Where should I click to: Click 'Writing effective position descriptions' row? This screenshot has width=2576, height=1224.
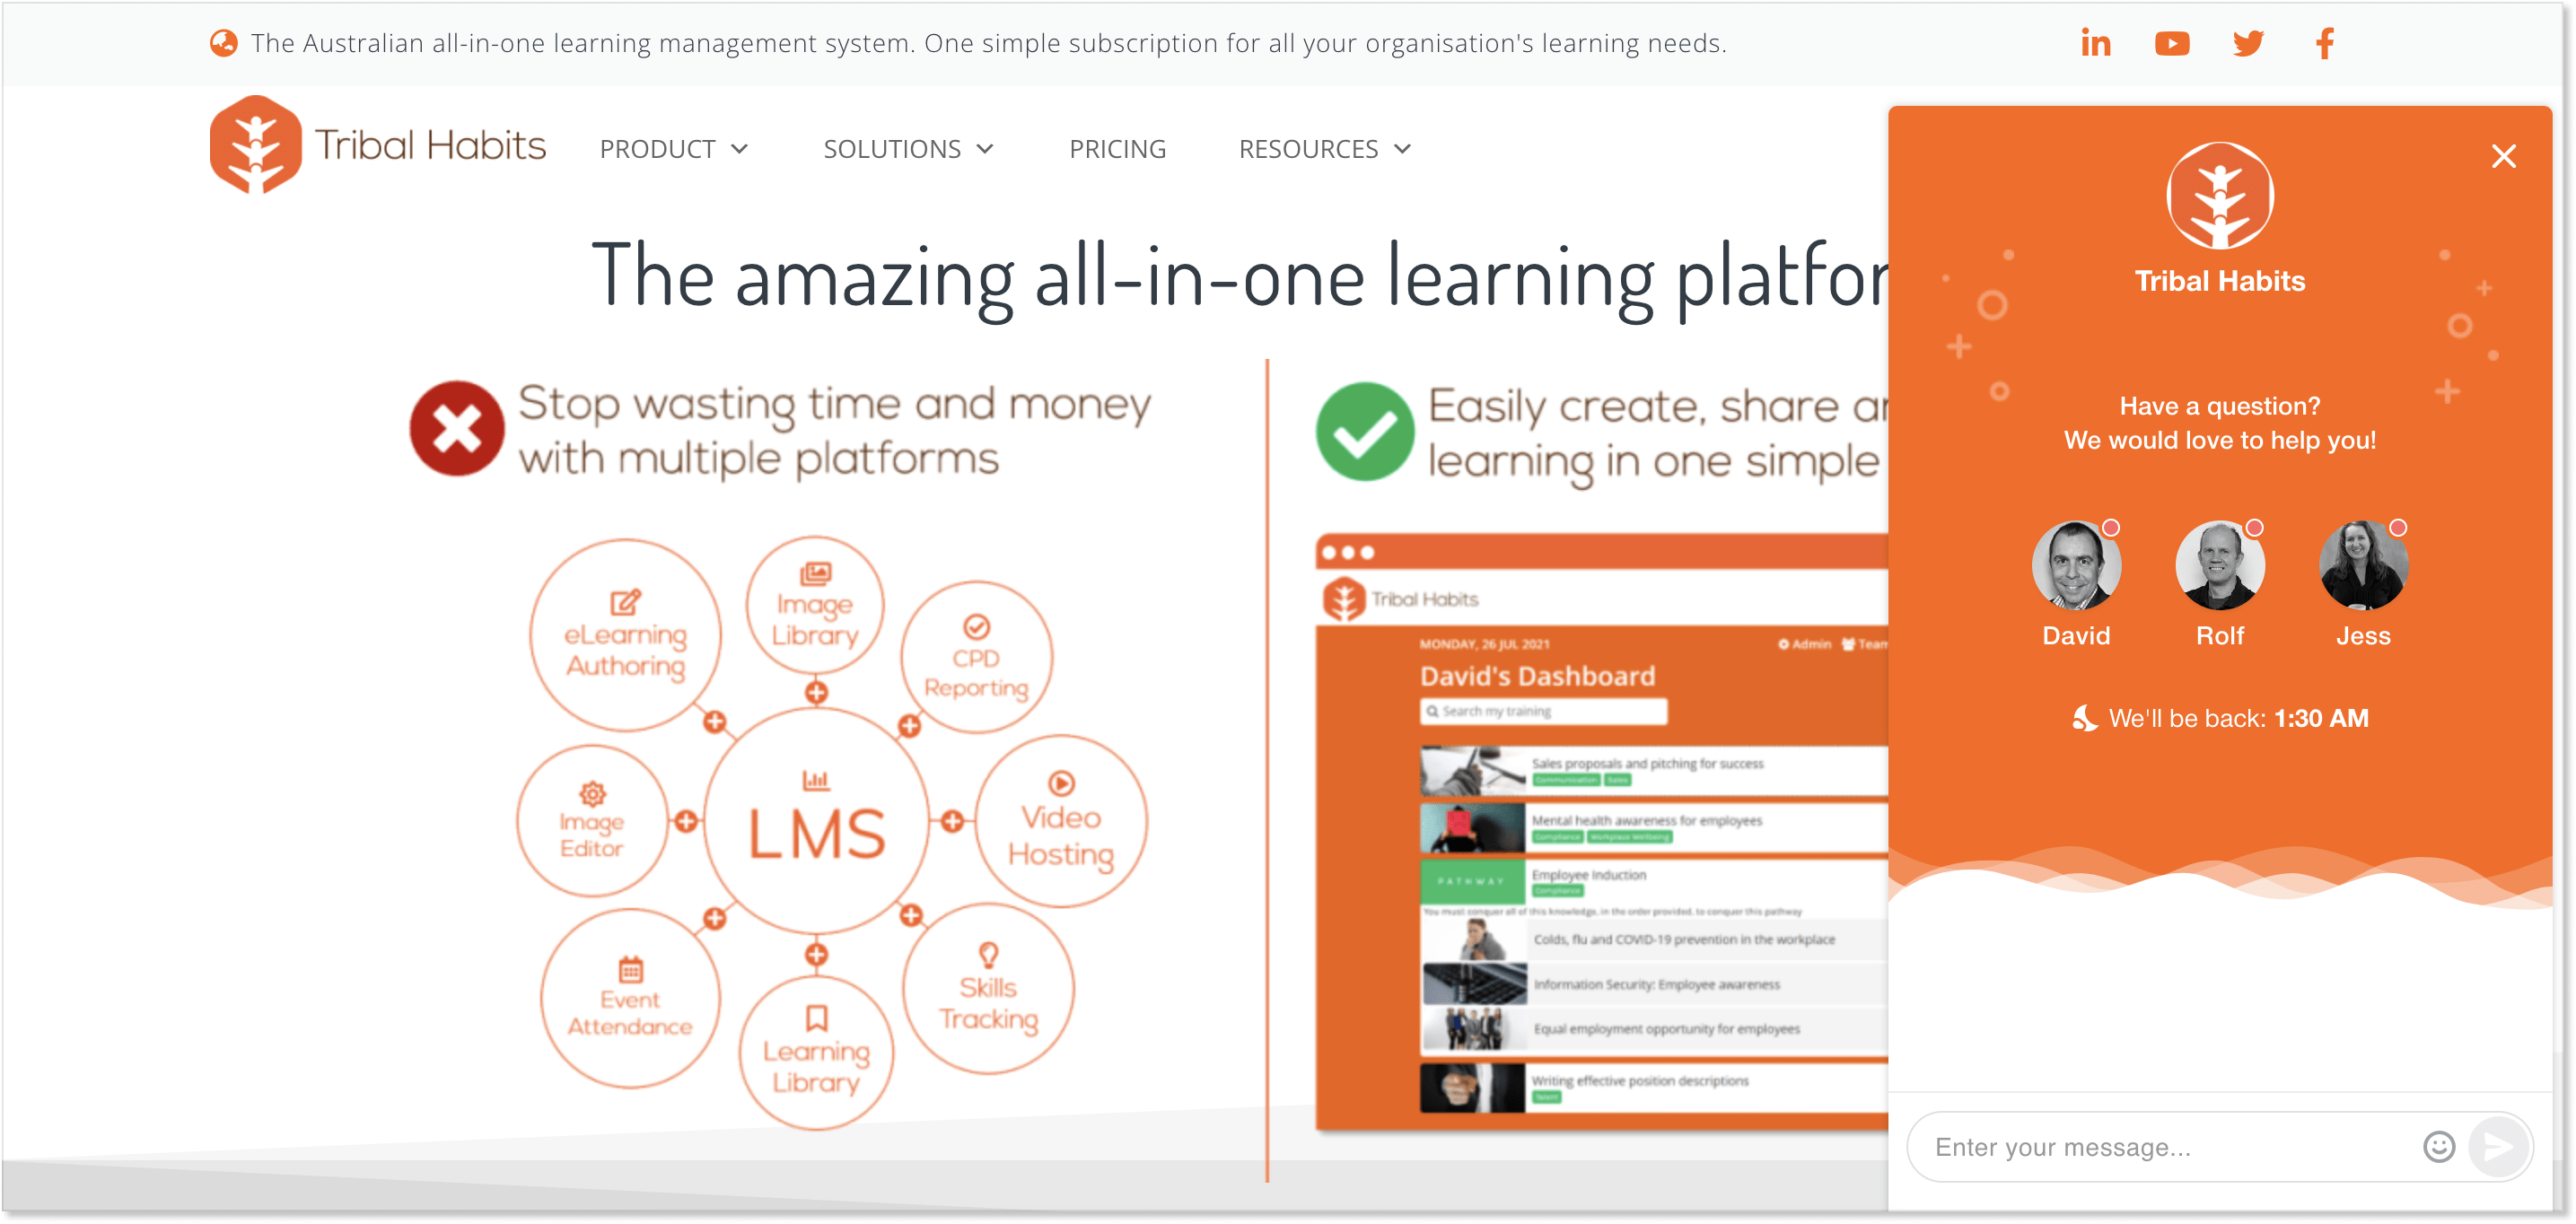1653,1087
